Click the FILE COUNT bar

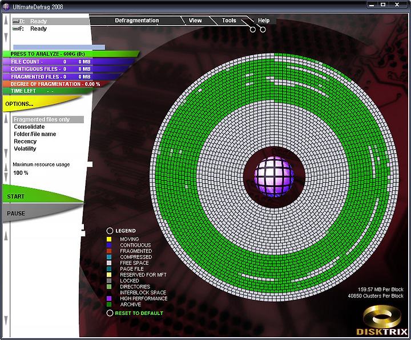68,62
